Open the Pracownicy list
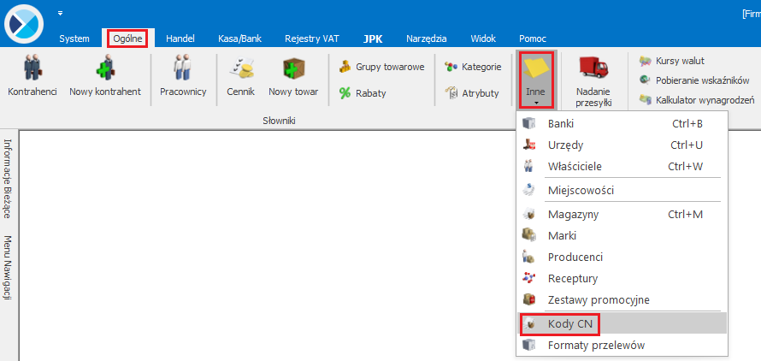This screenshot has width=761, height=361. [183, 76]
